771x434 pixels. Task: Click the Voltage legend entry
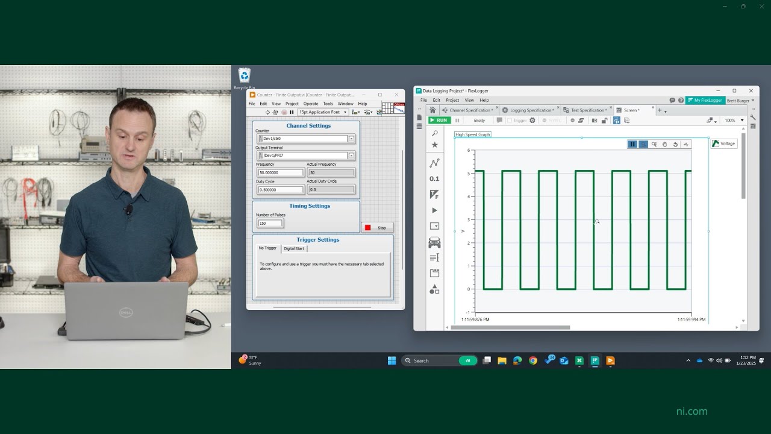[724, 143]
